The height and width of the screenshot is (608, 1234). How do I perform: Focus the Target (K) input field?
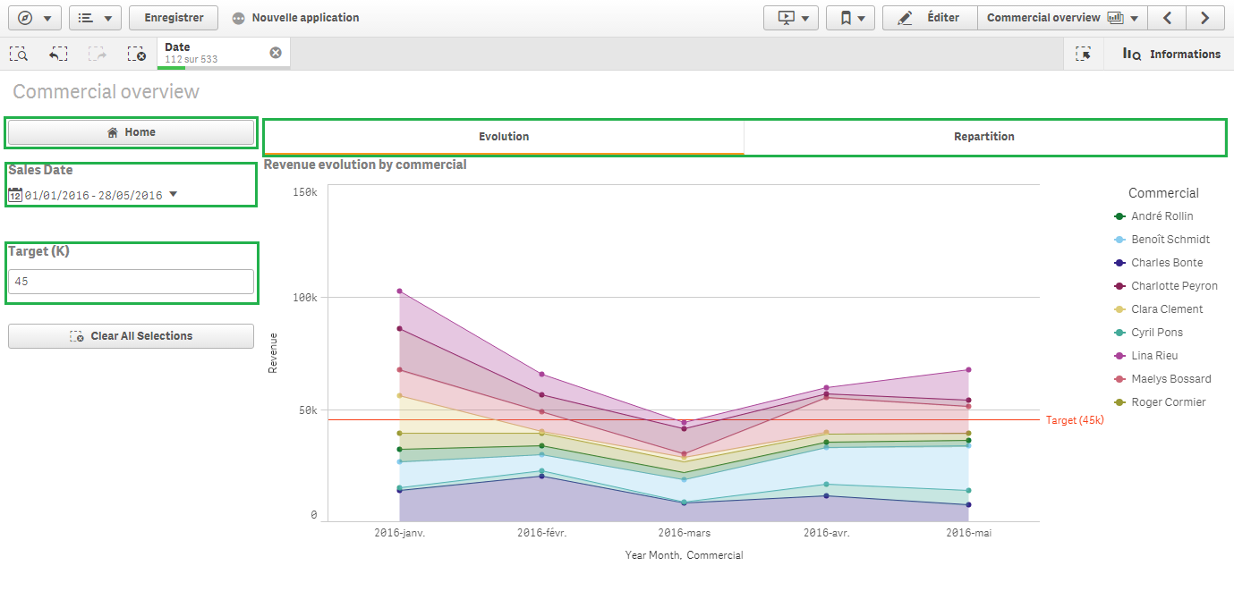pyautogui.click(x=132, y=282)
